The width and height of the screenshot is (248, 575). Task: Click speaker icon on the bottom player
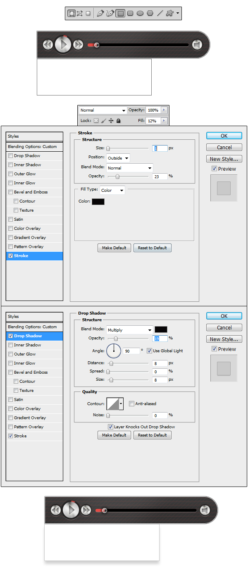(x=205, y=510)
